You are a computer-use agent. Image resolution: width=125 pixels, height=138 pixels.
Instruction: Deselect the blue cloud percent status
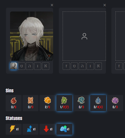(x=64, y=129)
